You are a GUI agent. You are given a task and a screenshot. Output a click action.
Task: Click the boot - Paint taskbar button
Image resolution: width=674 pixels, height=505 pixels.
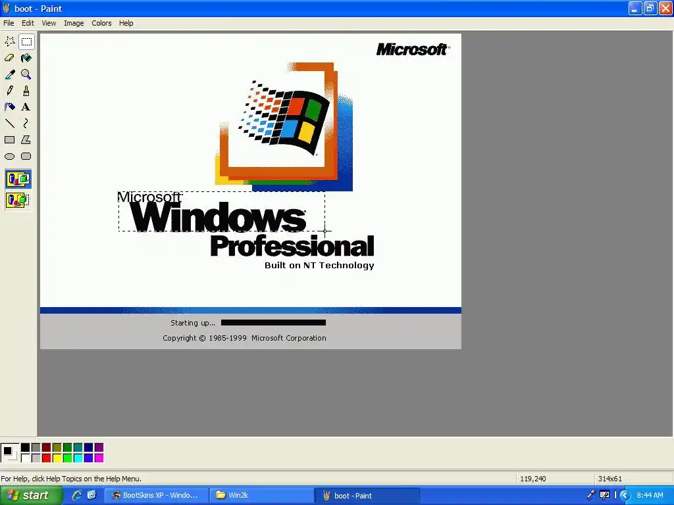click(x=367, y=496)
